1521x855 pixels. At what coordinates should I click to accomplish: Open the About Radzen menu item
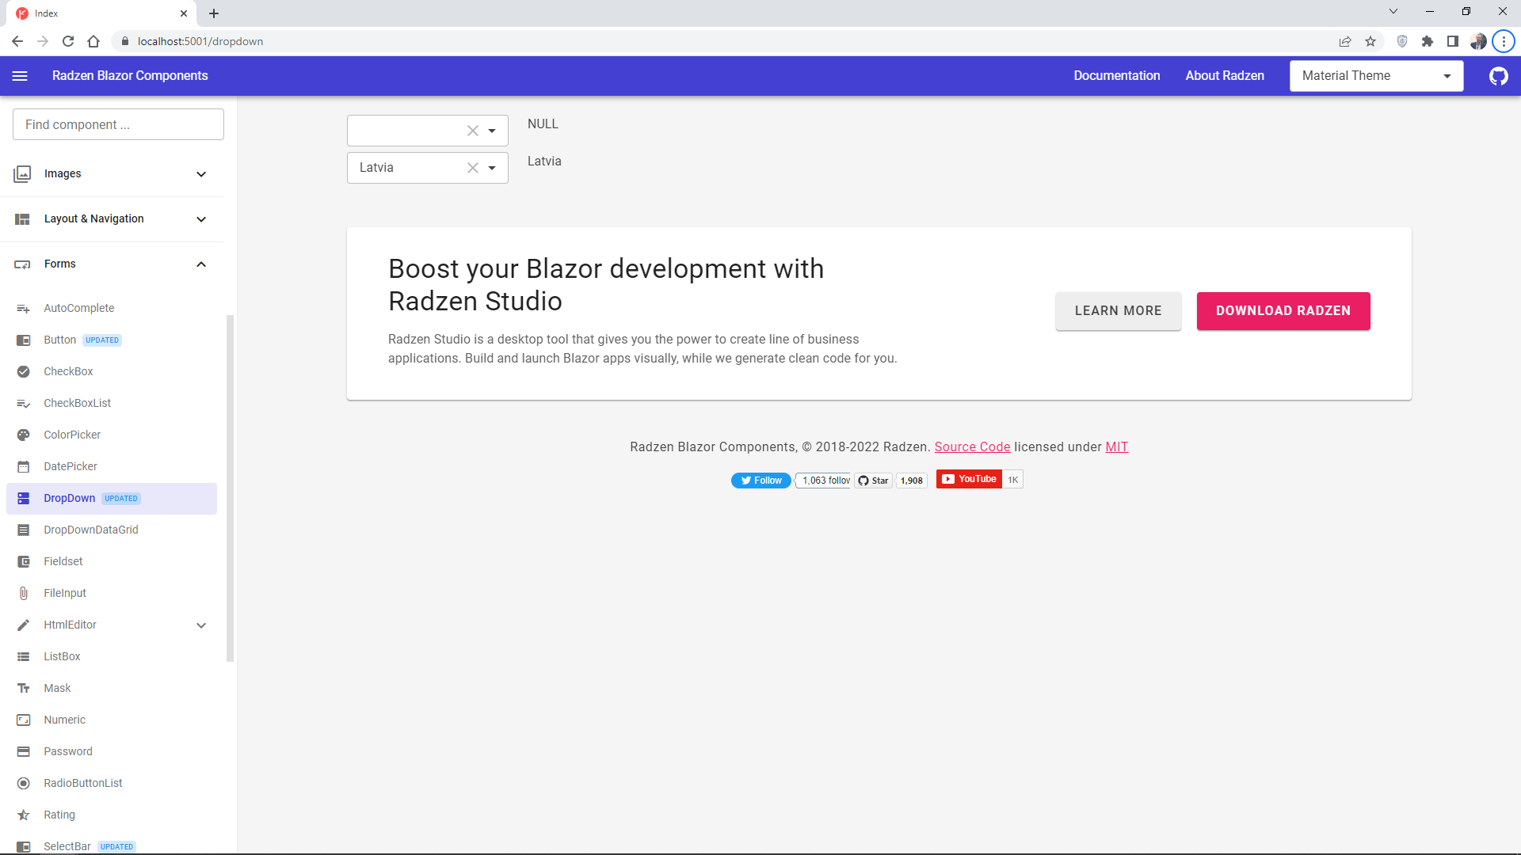pos(1225,76)
